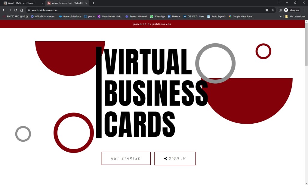The height and width of the screenshot is (185, 308).
Task: Go to the browser home page icon
Action: (22, 10)
